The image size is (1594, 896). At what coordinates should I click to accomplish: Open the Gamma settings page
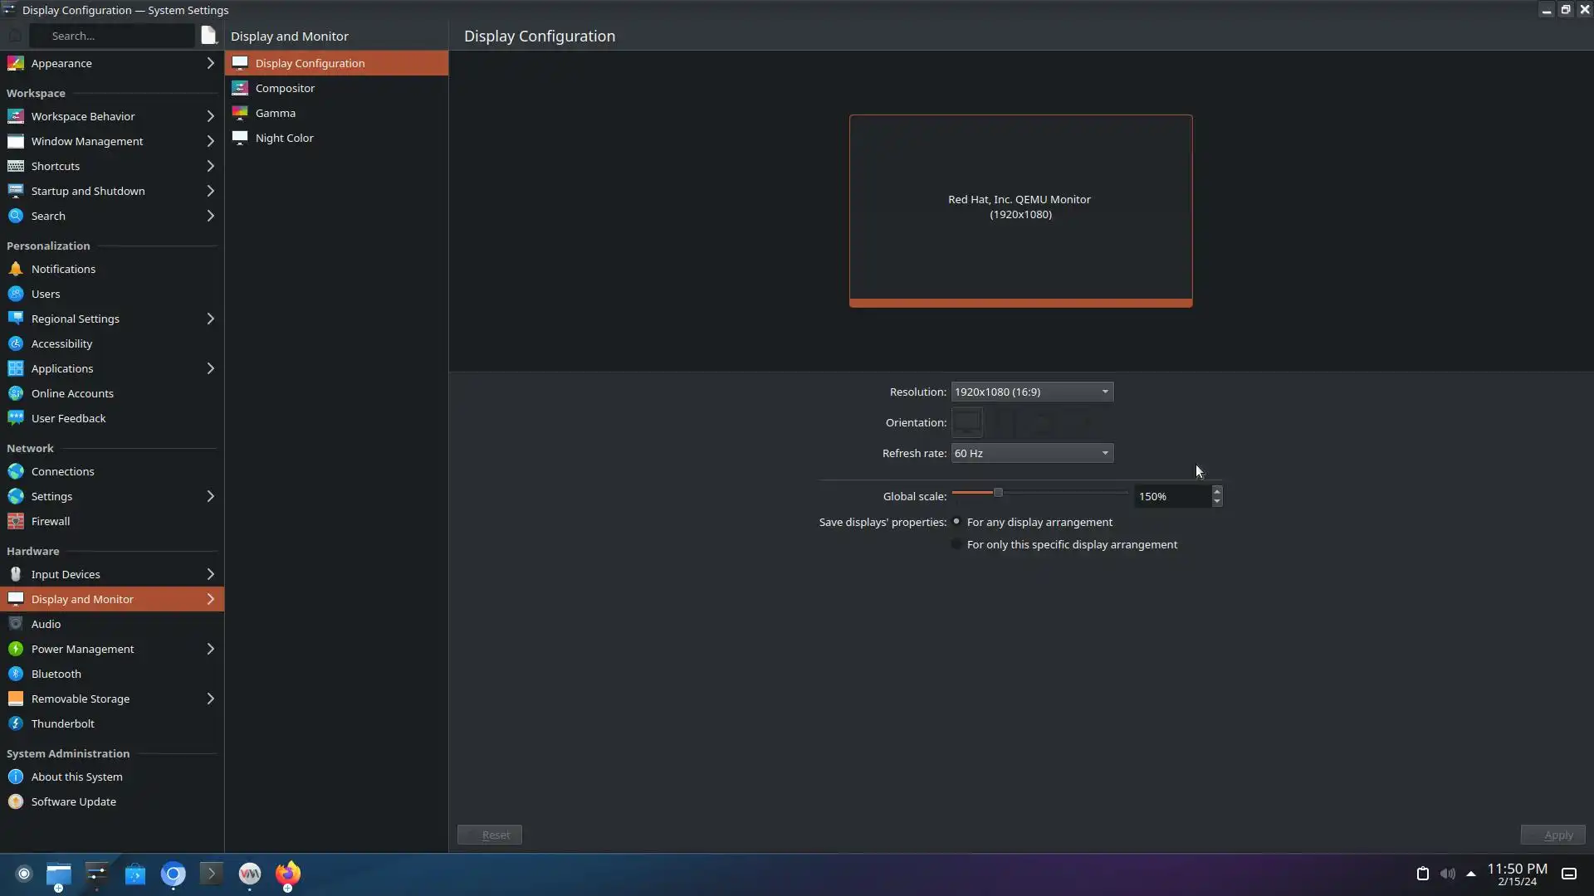coord(275,113)
